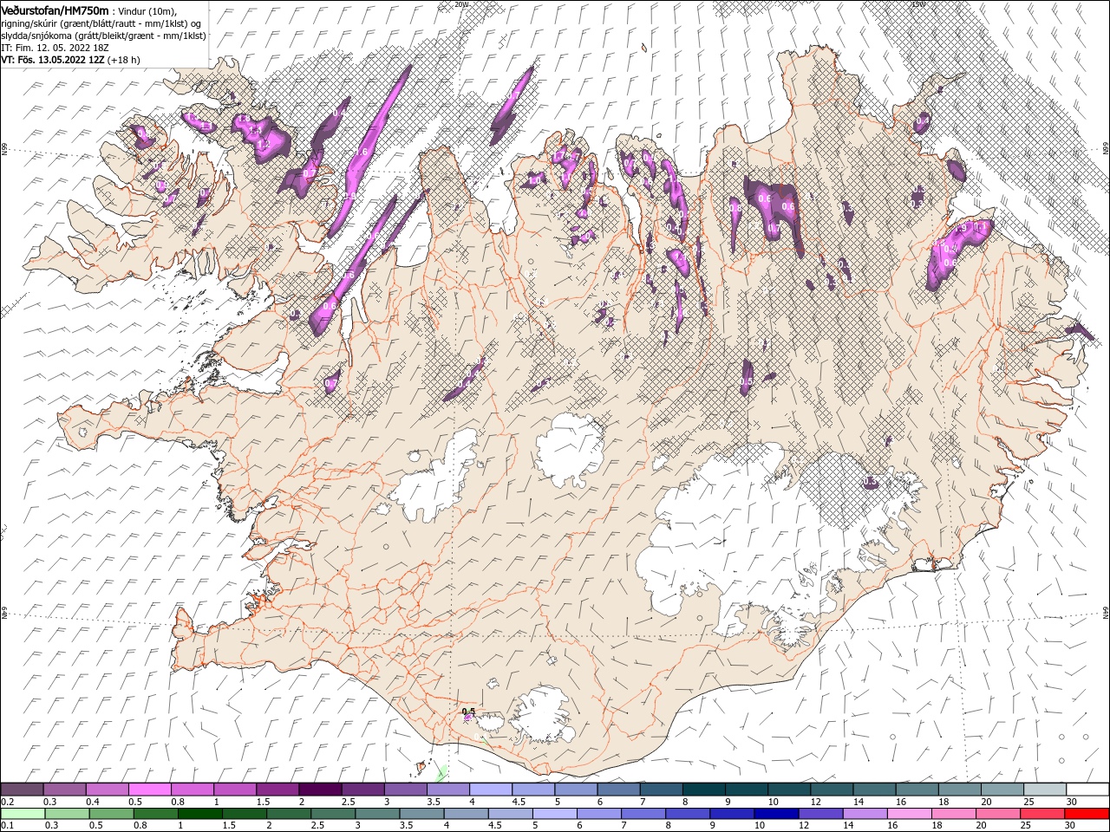This screenshot has height=832, width=1110.
Task: Select the bright red lower swatch after 30
Action: coord(1086,814)
